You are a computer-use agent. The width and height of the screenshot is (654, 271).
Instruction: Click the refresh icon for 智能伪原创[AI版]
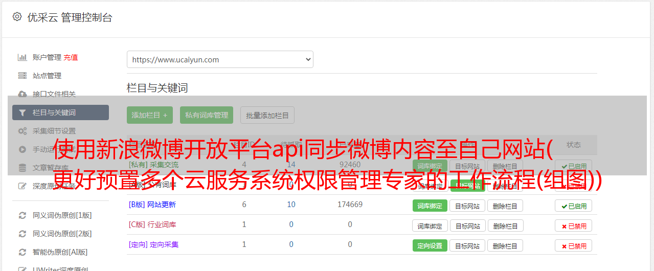[x=22, y=252]
